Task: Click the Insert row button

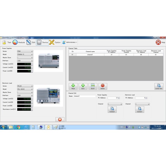Action: tap(93, 86)
